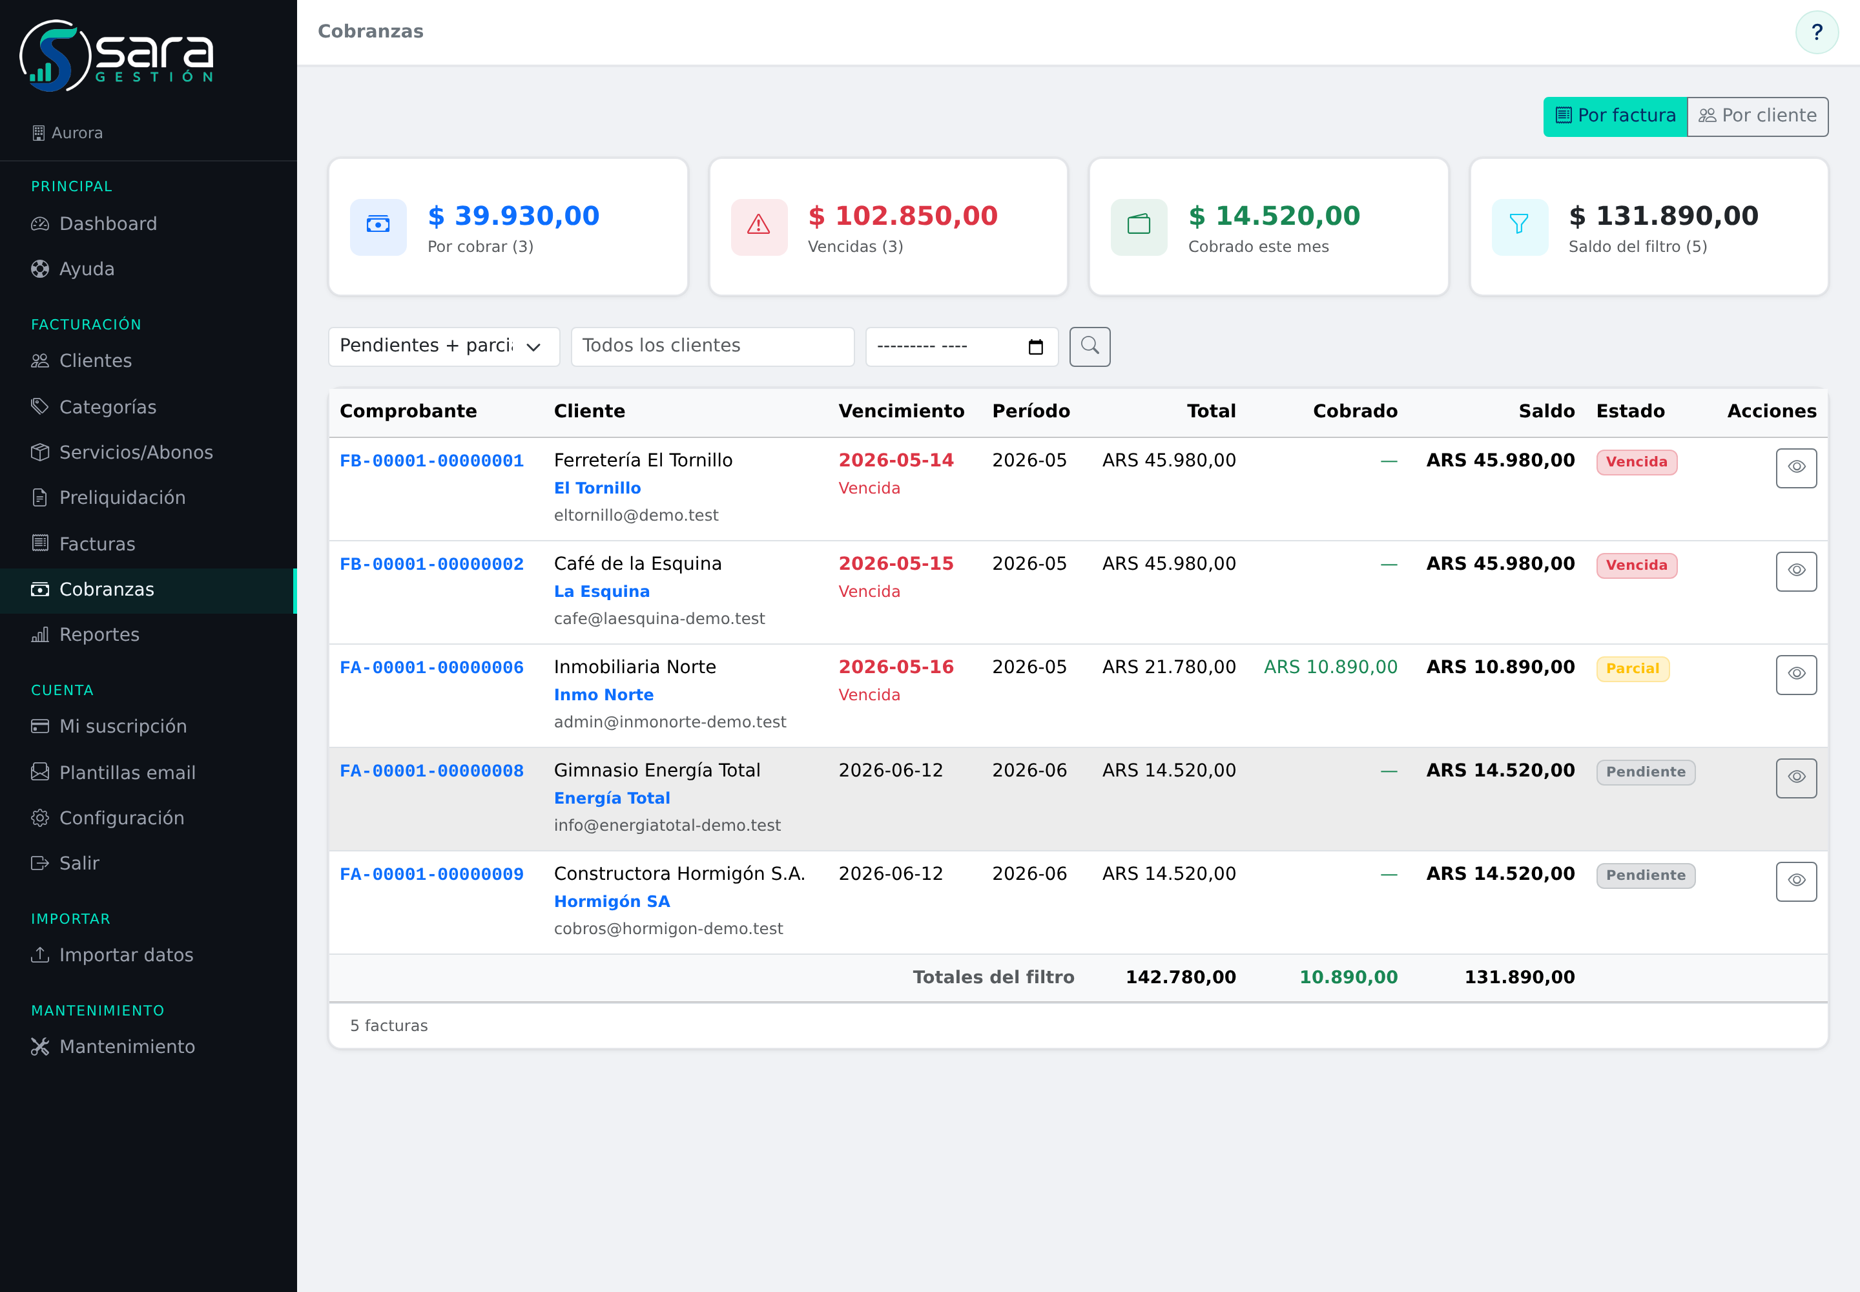The image size is (1860, 1292).
Task: Click eye icon for Gimnasio Energía Total
Action: (1796, 778)
